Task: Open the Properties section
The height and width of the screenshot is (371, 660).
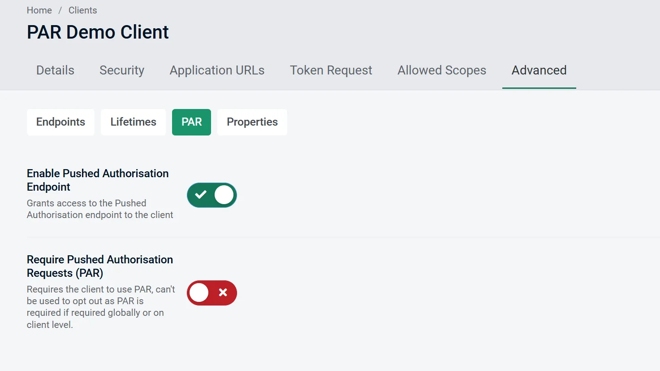Action: [x=252, y=122]
